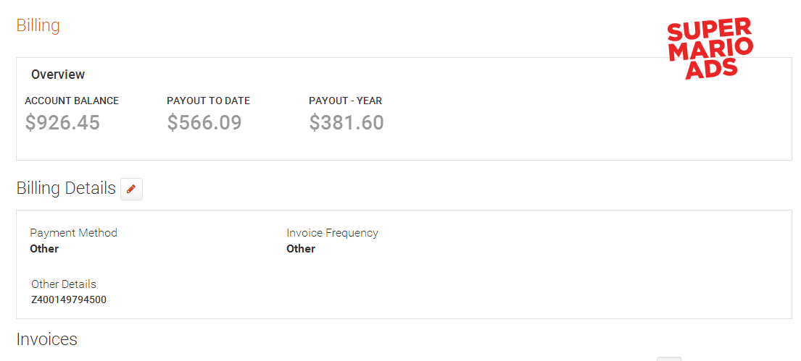
Task: Select the $381.60 yearly payout amount
Action: (346, 123)
